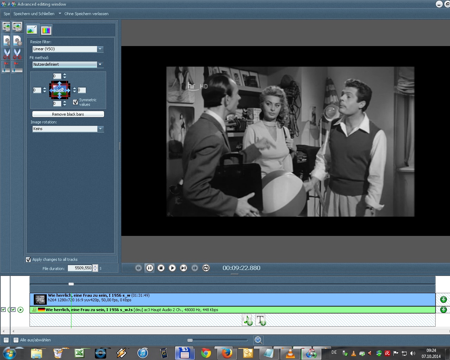Click the audio track green play icon
Screen dimensions: 450x360
[x=20, y=310]
